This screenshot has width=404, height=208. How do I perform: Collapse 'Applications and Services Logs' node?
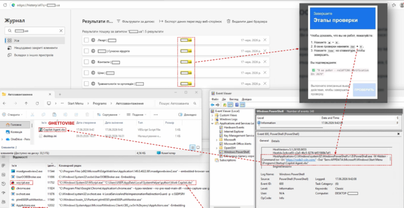(x=212, y=123)
